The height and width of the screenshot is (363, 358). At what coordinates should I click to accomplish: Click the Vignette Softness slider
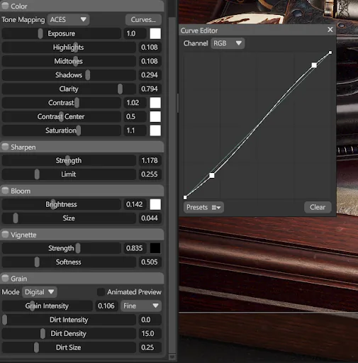click(69, 262)
